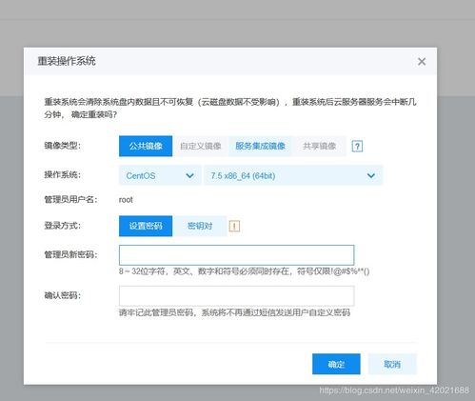Click the blog.csdn.net watermark link

tap(394, 391)
